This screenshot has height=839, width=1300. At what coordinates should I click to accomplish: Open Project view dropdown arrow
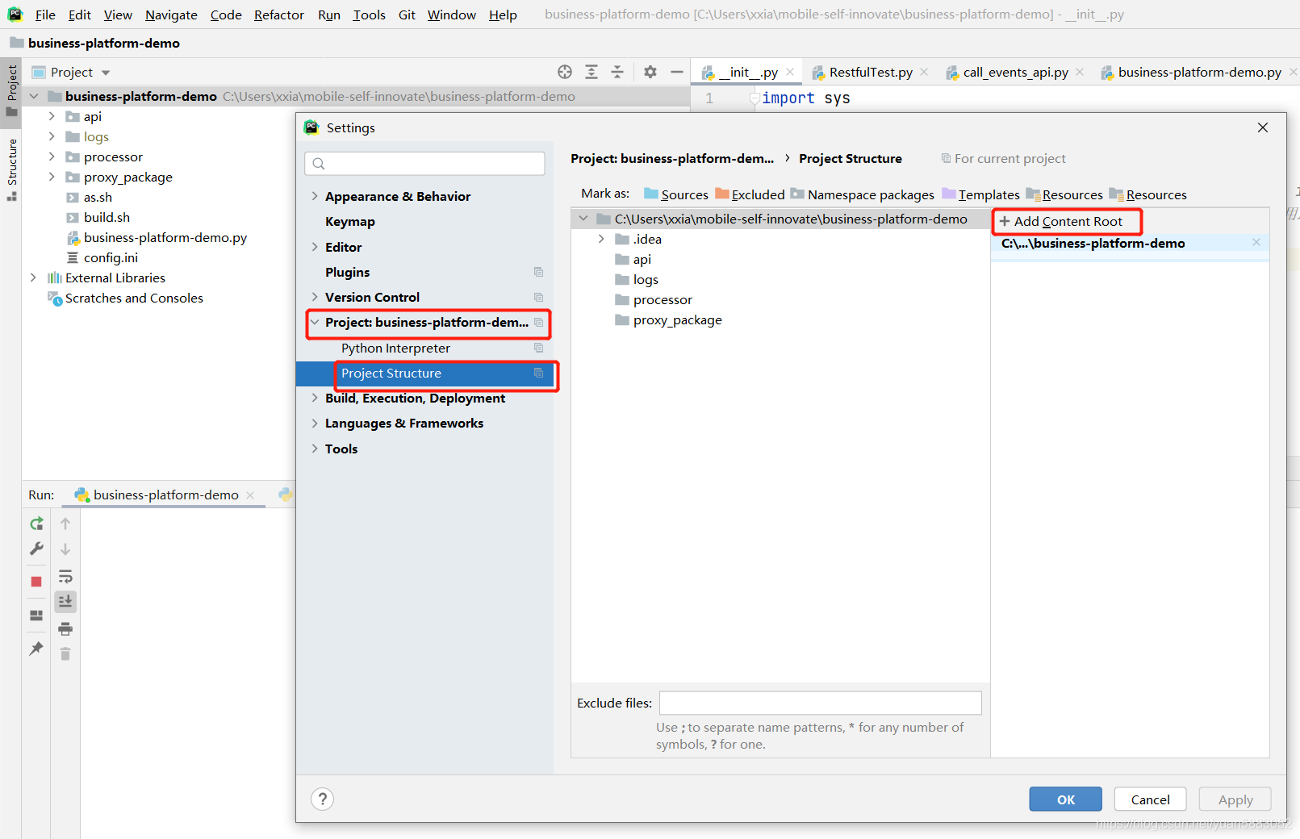(x=106, y=73)
